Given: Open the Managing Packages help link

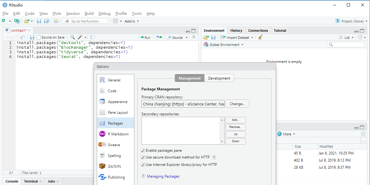Looking at the screenshot, I should coord(163,176).
